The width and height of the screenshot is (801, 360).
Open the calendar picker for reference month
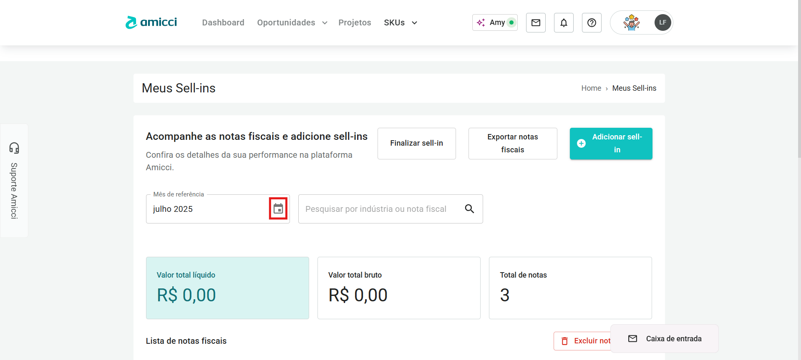pos(278,209)
